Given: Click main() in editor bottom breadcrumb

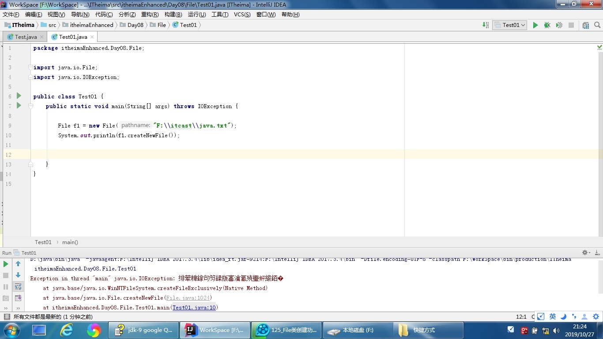Looking at the screenshot, I should (70, 242).
